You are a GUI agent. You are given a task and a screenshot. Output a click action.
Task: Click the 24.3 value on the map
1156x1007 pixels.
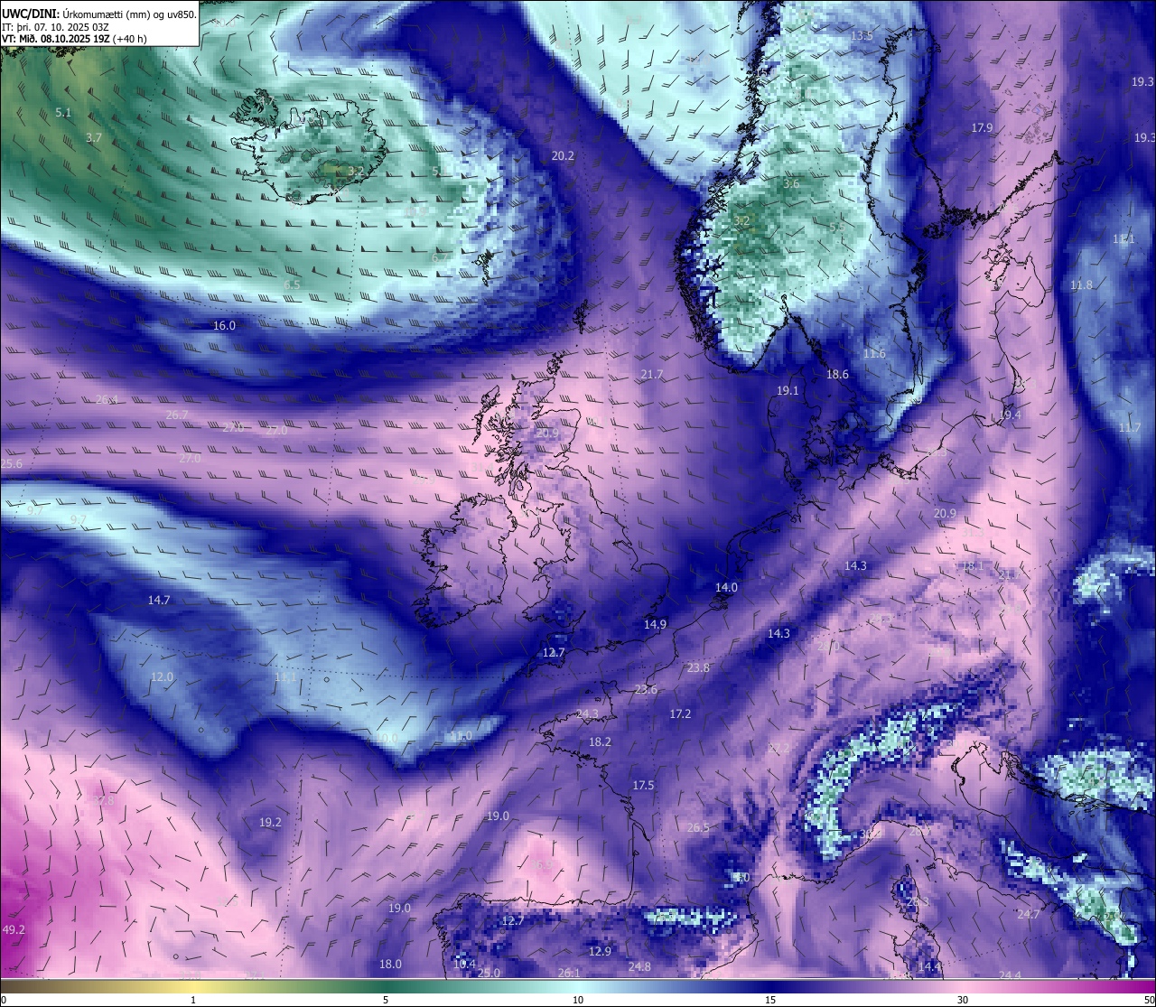tap(587, 713)
